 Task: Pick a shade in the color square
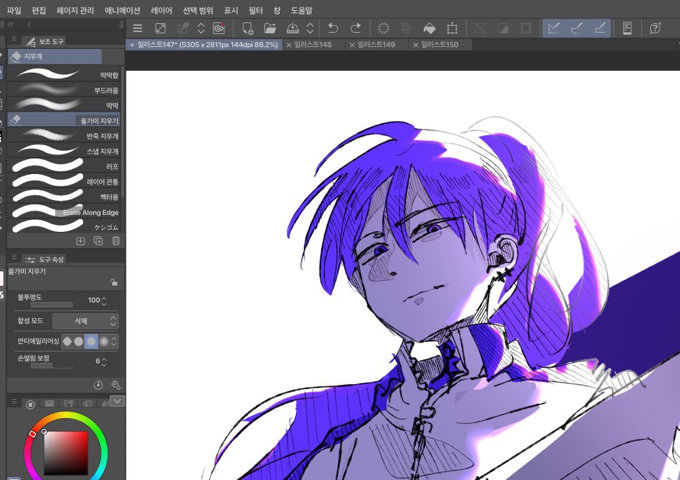point(66,453)
